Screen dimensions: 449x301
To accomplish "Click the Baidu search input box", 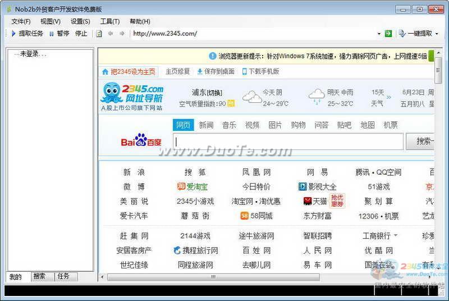I will [288, 142].
